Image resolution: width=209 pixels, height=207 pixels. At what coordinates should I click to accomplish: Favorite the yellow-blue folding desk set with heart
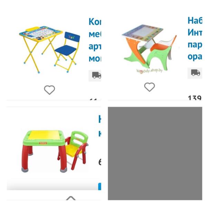pos(49,90)
